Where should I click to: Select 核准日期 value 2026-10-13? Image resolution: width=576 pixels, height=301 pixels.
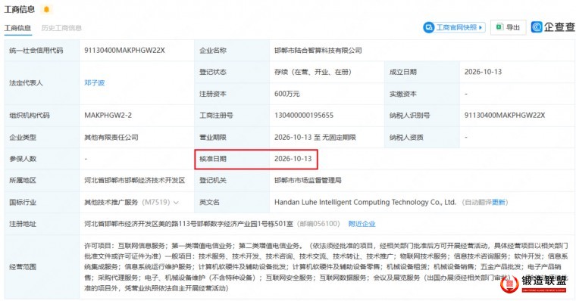click(x=293, y=159)
